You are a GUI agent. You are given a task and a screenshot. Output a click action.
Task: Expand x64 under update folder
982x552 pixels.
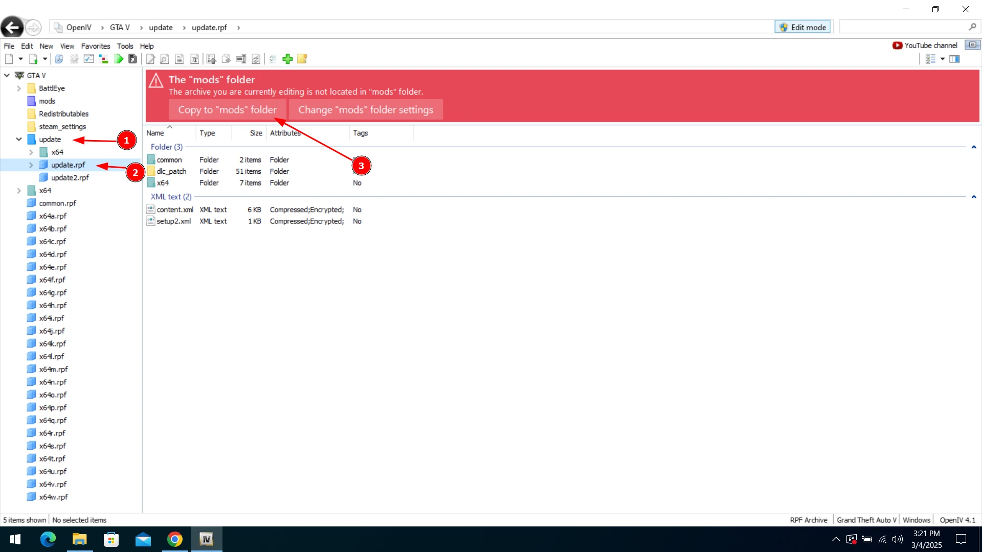tap(31, 152)
